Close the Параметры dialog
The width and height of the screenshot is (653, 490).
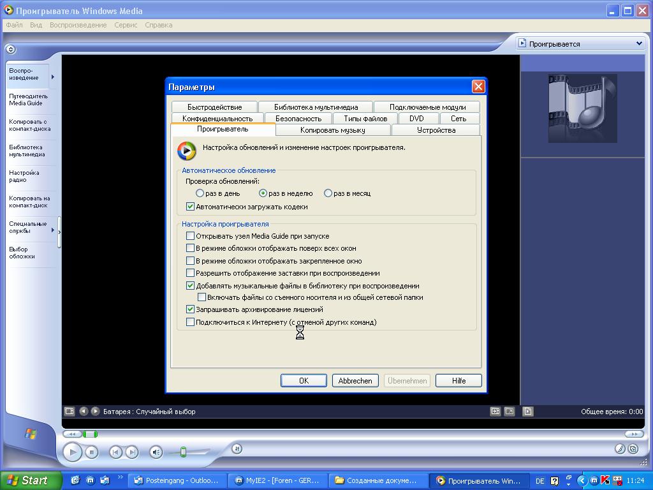pyautogui.click(x=478, y=87)
